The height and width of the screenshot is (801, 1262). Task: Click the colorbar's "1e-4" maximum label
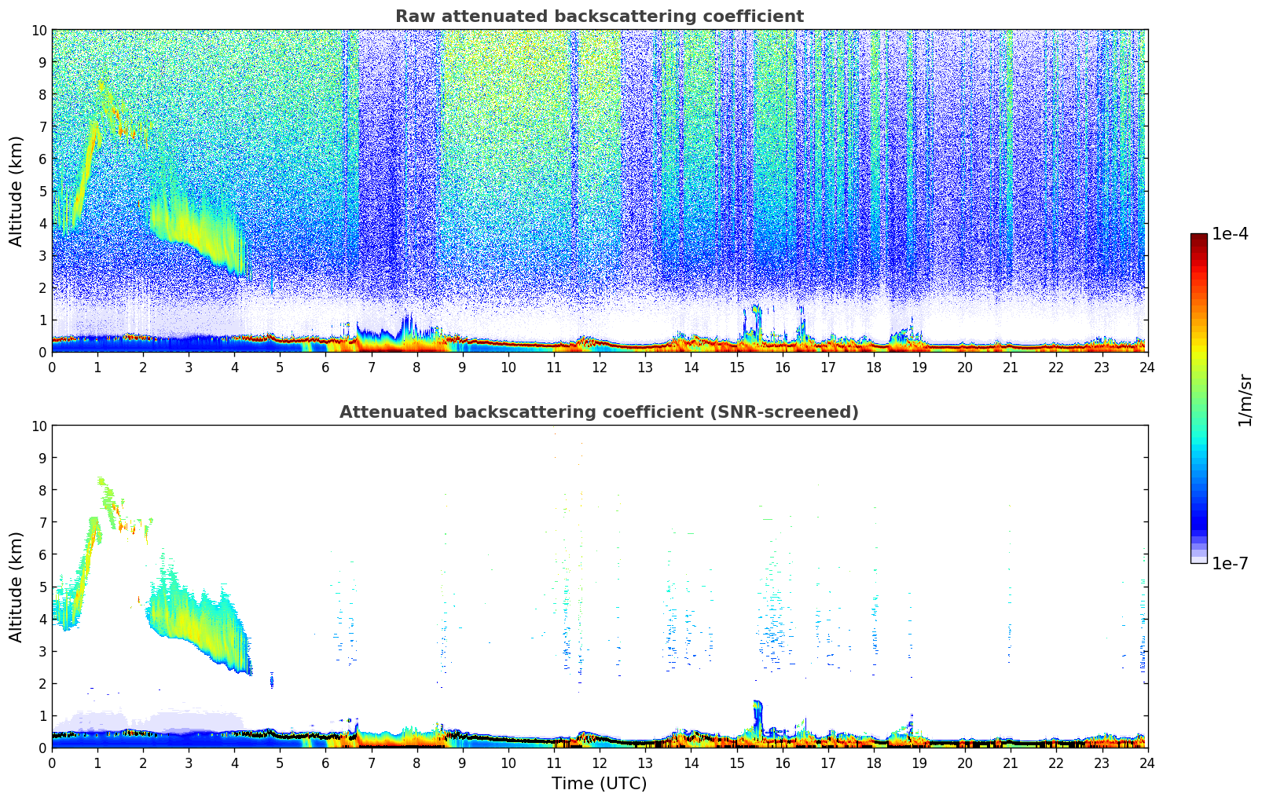[1230, 234]
